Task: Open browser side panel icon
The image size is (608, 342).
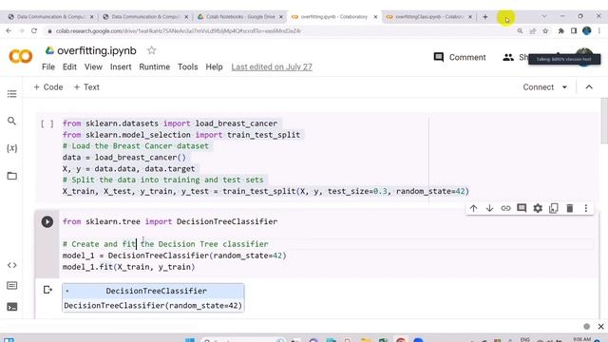Action: (574, 30)
